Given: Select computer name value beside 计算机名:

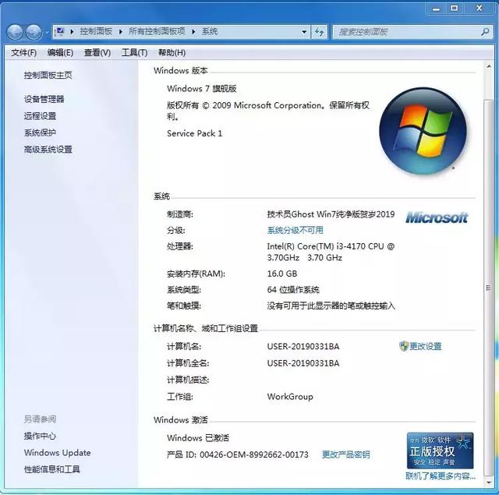Looking at the screenshot, I should 303,346.
